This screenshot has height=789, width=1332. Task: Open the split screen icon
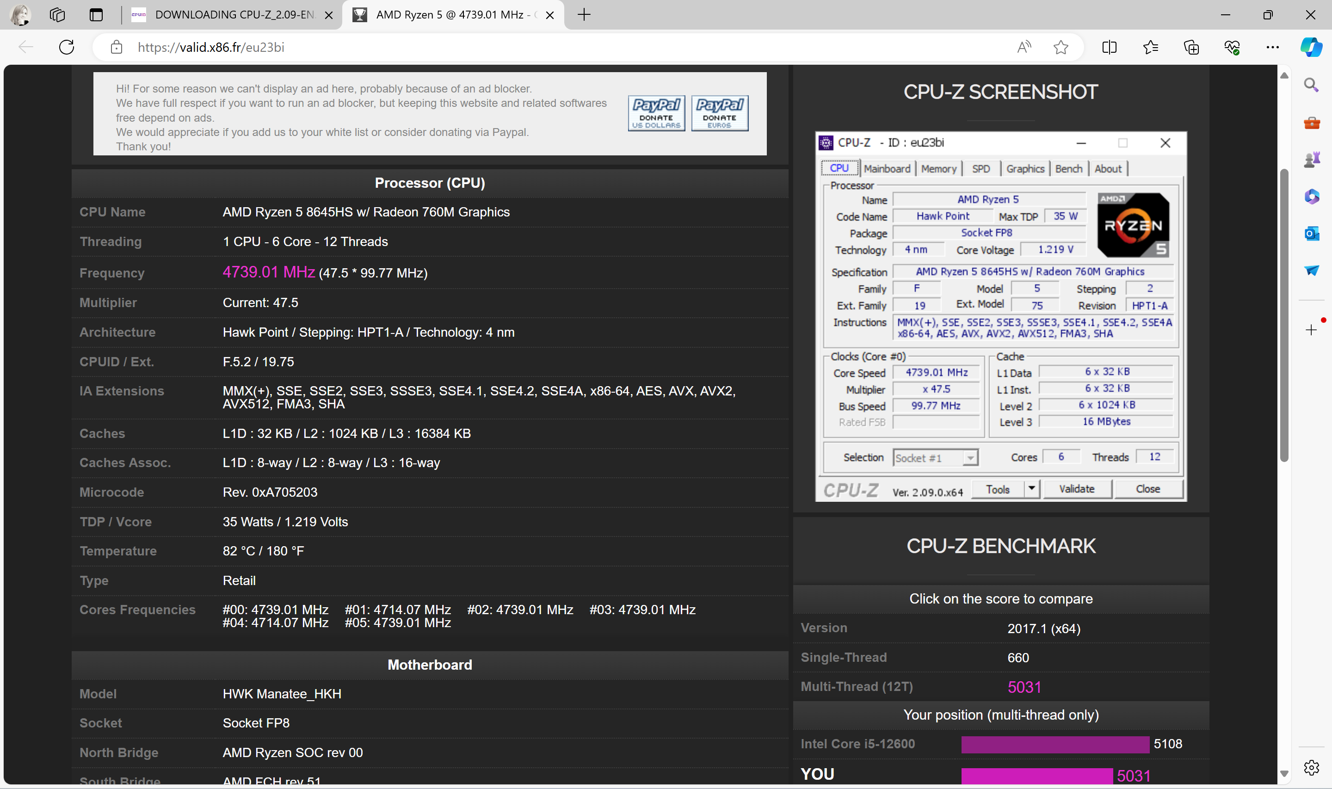tap(1109, 47)
